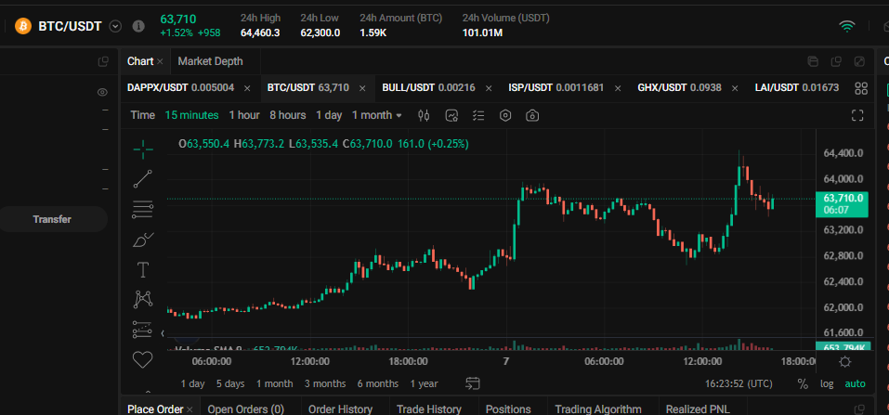This screenshot has height=415, width=889.
Task: Open the Trading Algorithm tab
Action: point(598,409)
